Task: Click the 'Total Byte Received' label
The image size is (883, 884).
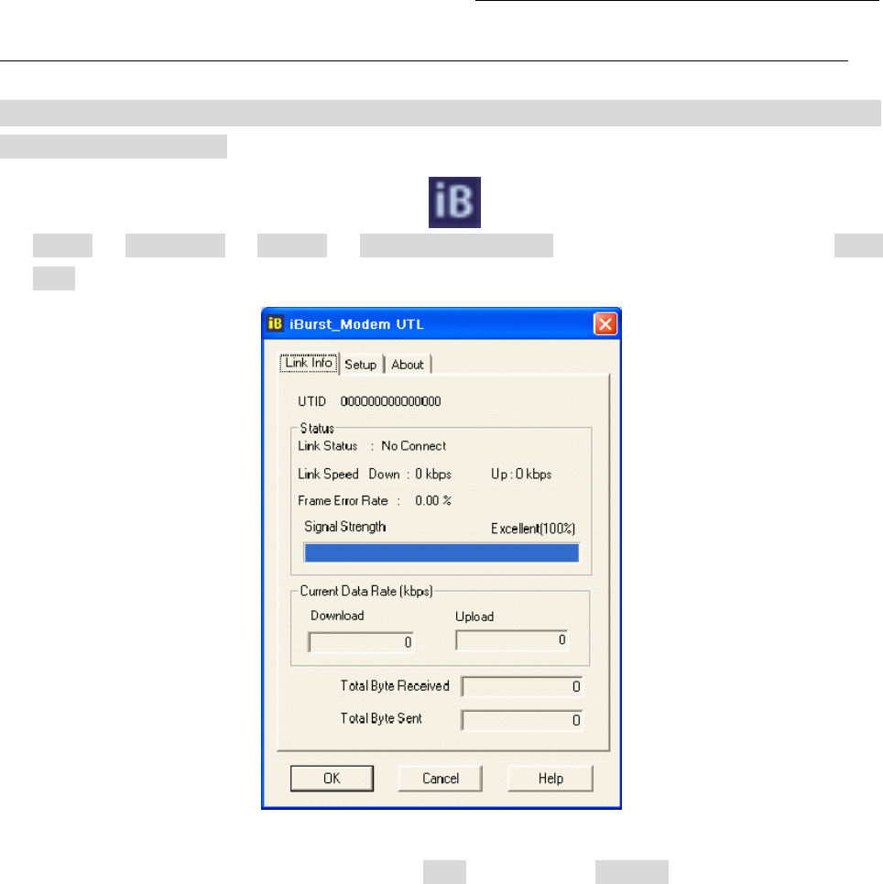Action: 395,685
